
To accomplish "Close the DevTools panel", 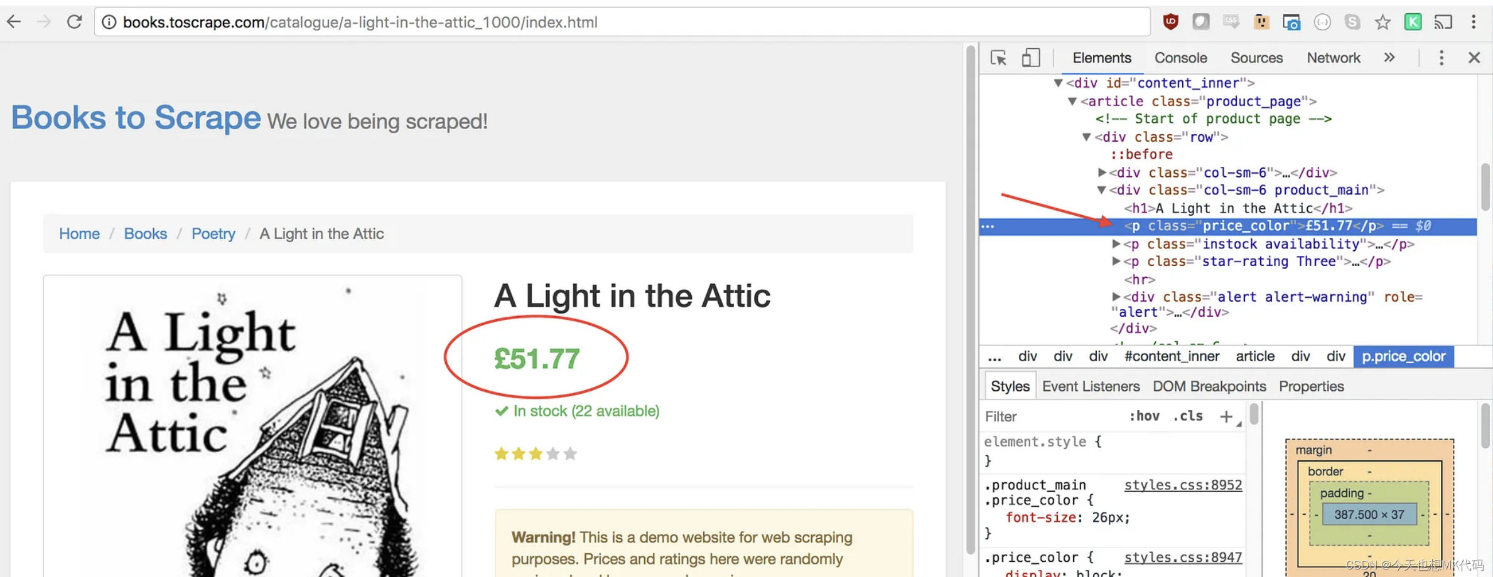I will point(1474,58).
